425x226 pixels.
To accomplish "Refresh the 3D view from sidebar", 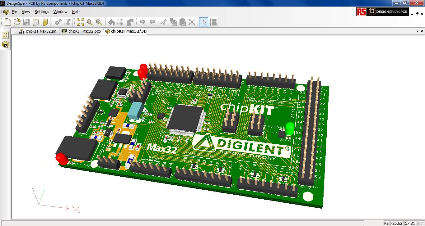I will pos(5,35).
